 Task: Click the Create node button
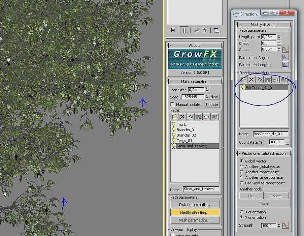[276, 196]
